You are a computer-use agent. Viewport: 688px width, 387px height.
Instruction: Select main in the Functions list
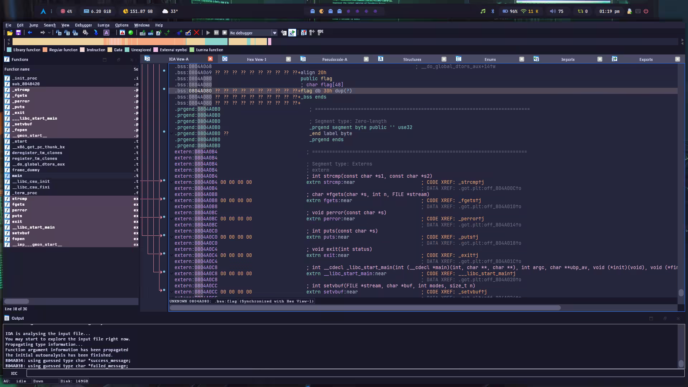(x=17, y=176)
